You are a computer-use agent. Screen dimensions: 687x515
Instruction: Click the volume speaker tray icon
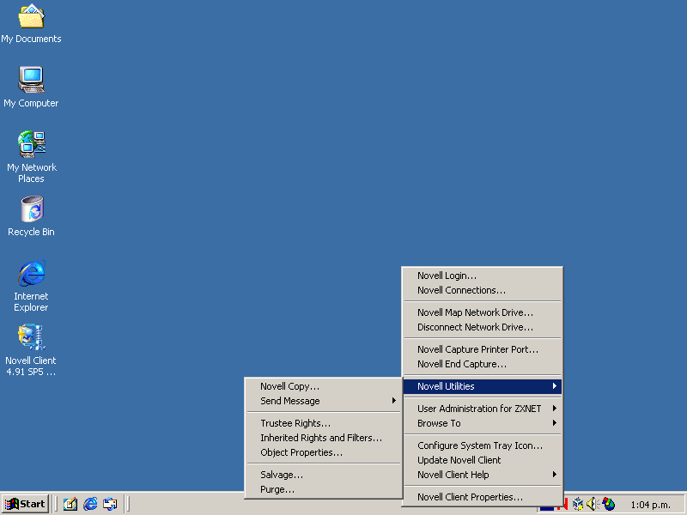coord(593,504)
